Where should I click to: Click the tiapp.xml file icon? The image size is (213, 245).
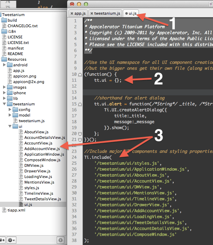(4, 210)
